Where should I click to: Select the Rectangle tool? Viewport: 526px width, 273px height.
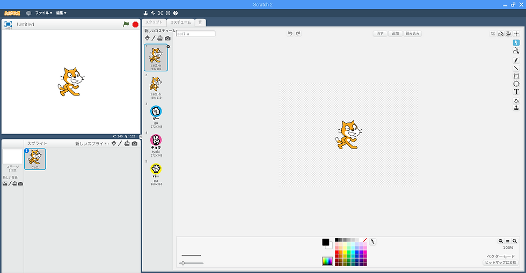(x=516, y=76)
